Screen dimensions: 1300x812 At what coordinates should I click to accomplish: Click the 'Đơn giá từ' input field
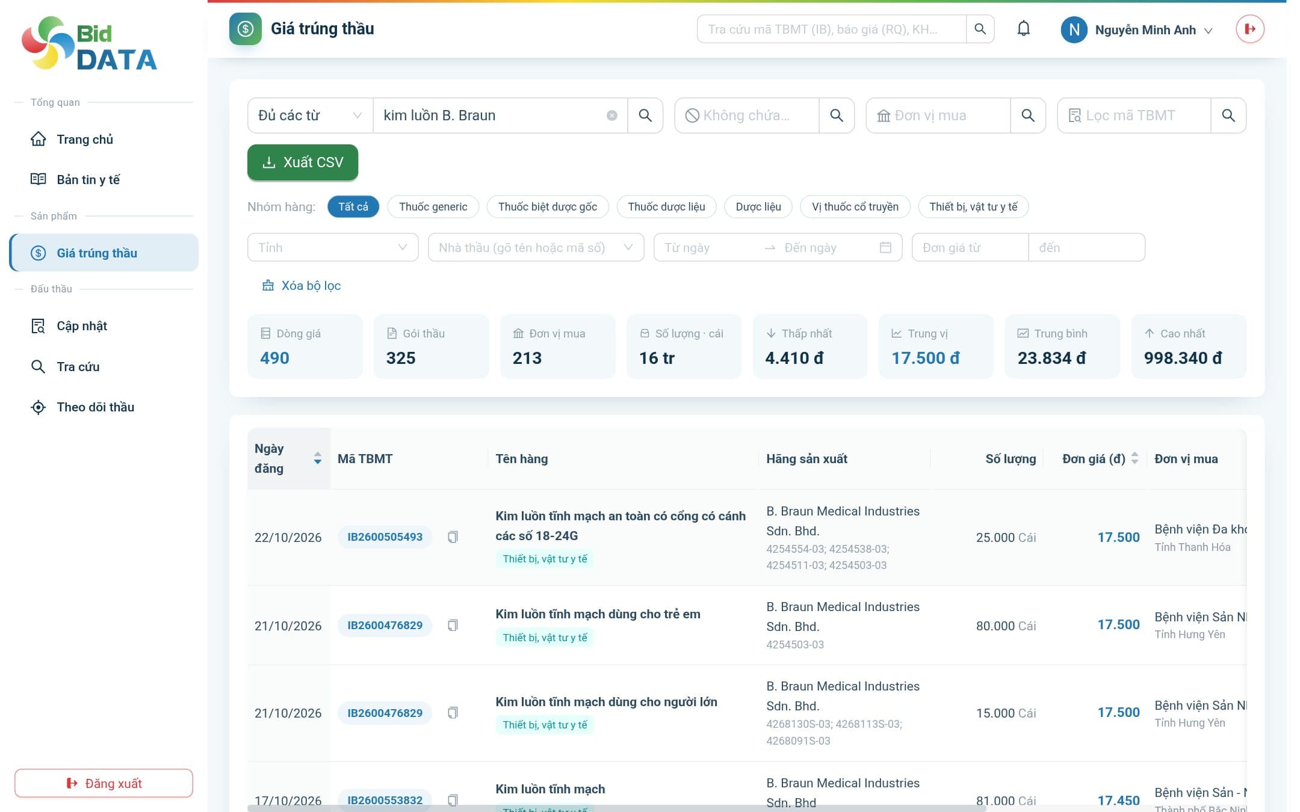point(970,247)
